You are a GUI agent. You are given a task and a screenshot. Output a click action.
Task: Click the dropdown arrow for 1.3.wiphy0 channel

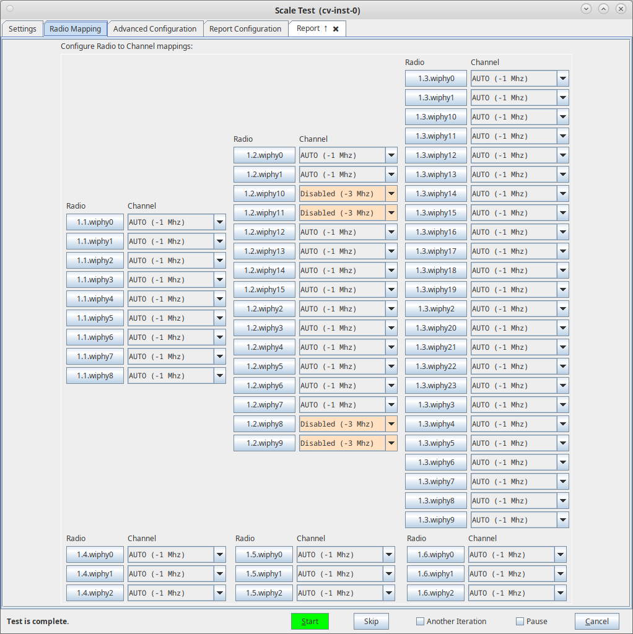[x=562, y=79]
